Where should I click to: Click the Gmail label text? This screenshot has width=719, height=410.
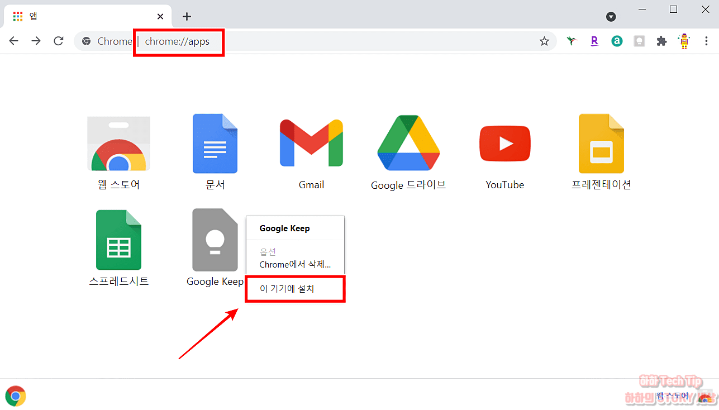pyautogui.click(x=311, y=185)
